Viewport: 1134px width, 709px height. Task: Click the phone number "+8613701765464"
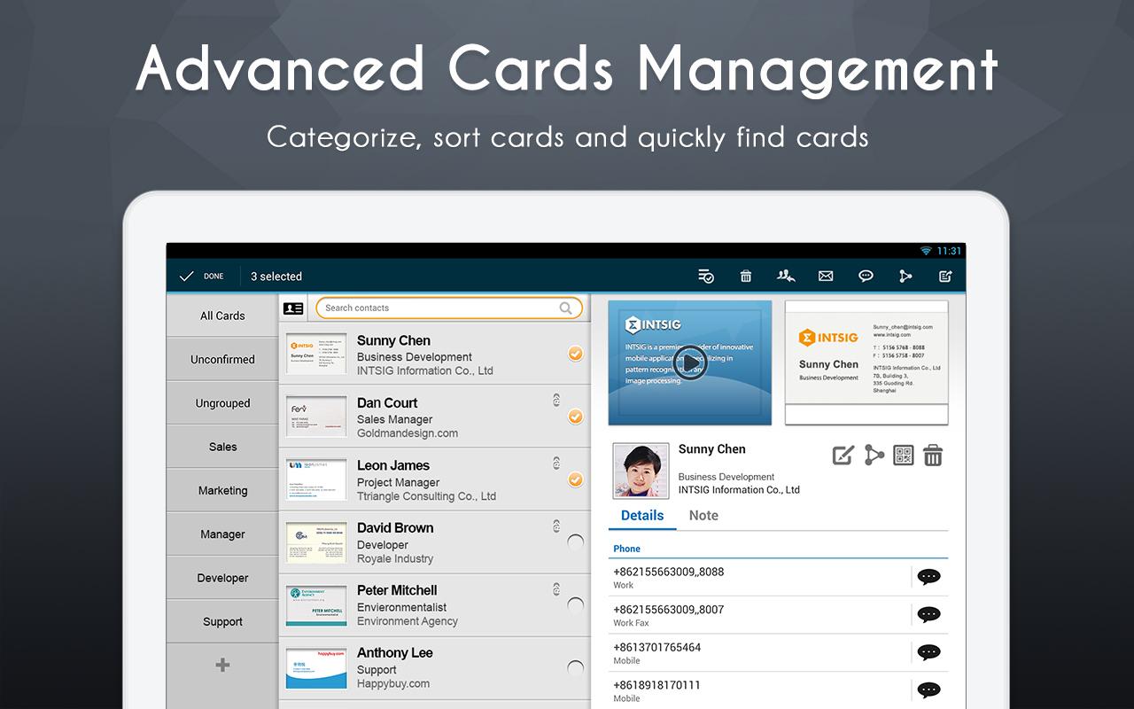tap(657, 648)
